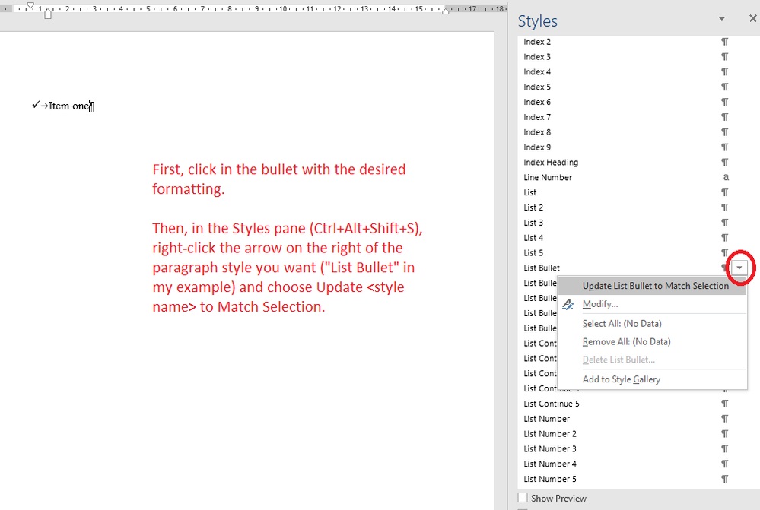Click paragraph mark icon beside Index Heading
This screenshot has height=510, width=760.
[x=724, y=162]
